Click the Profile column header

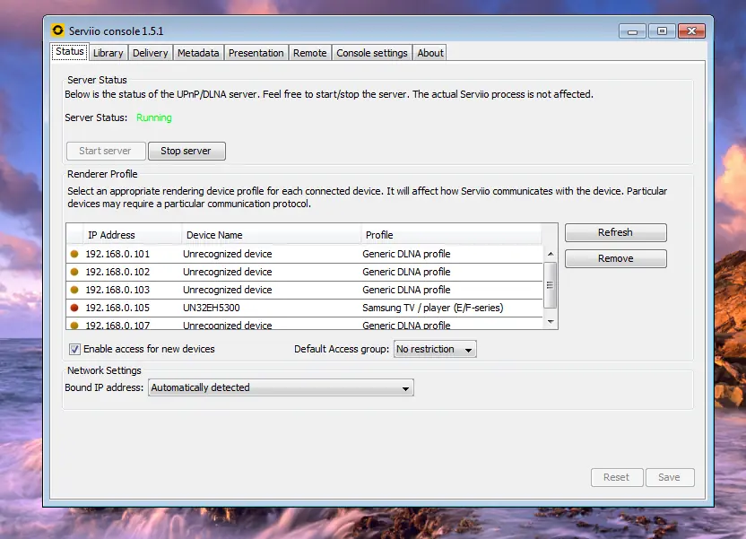click(x=452, y=235)
